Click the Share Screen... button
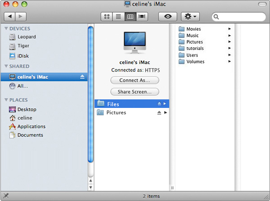 click(x=135, y=92)
